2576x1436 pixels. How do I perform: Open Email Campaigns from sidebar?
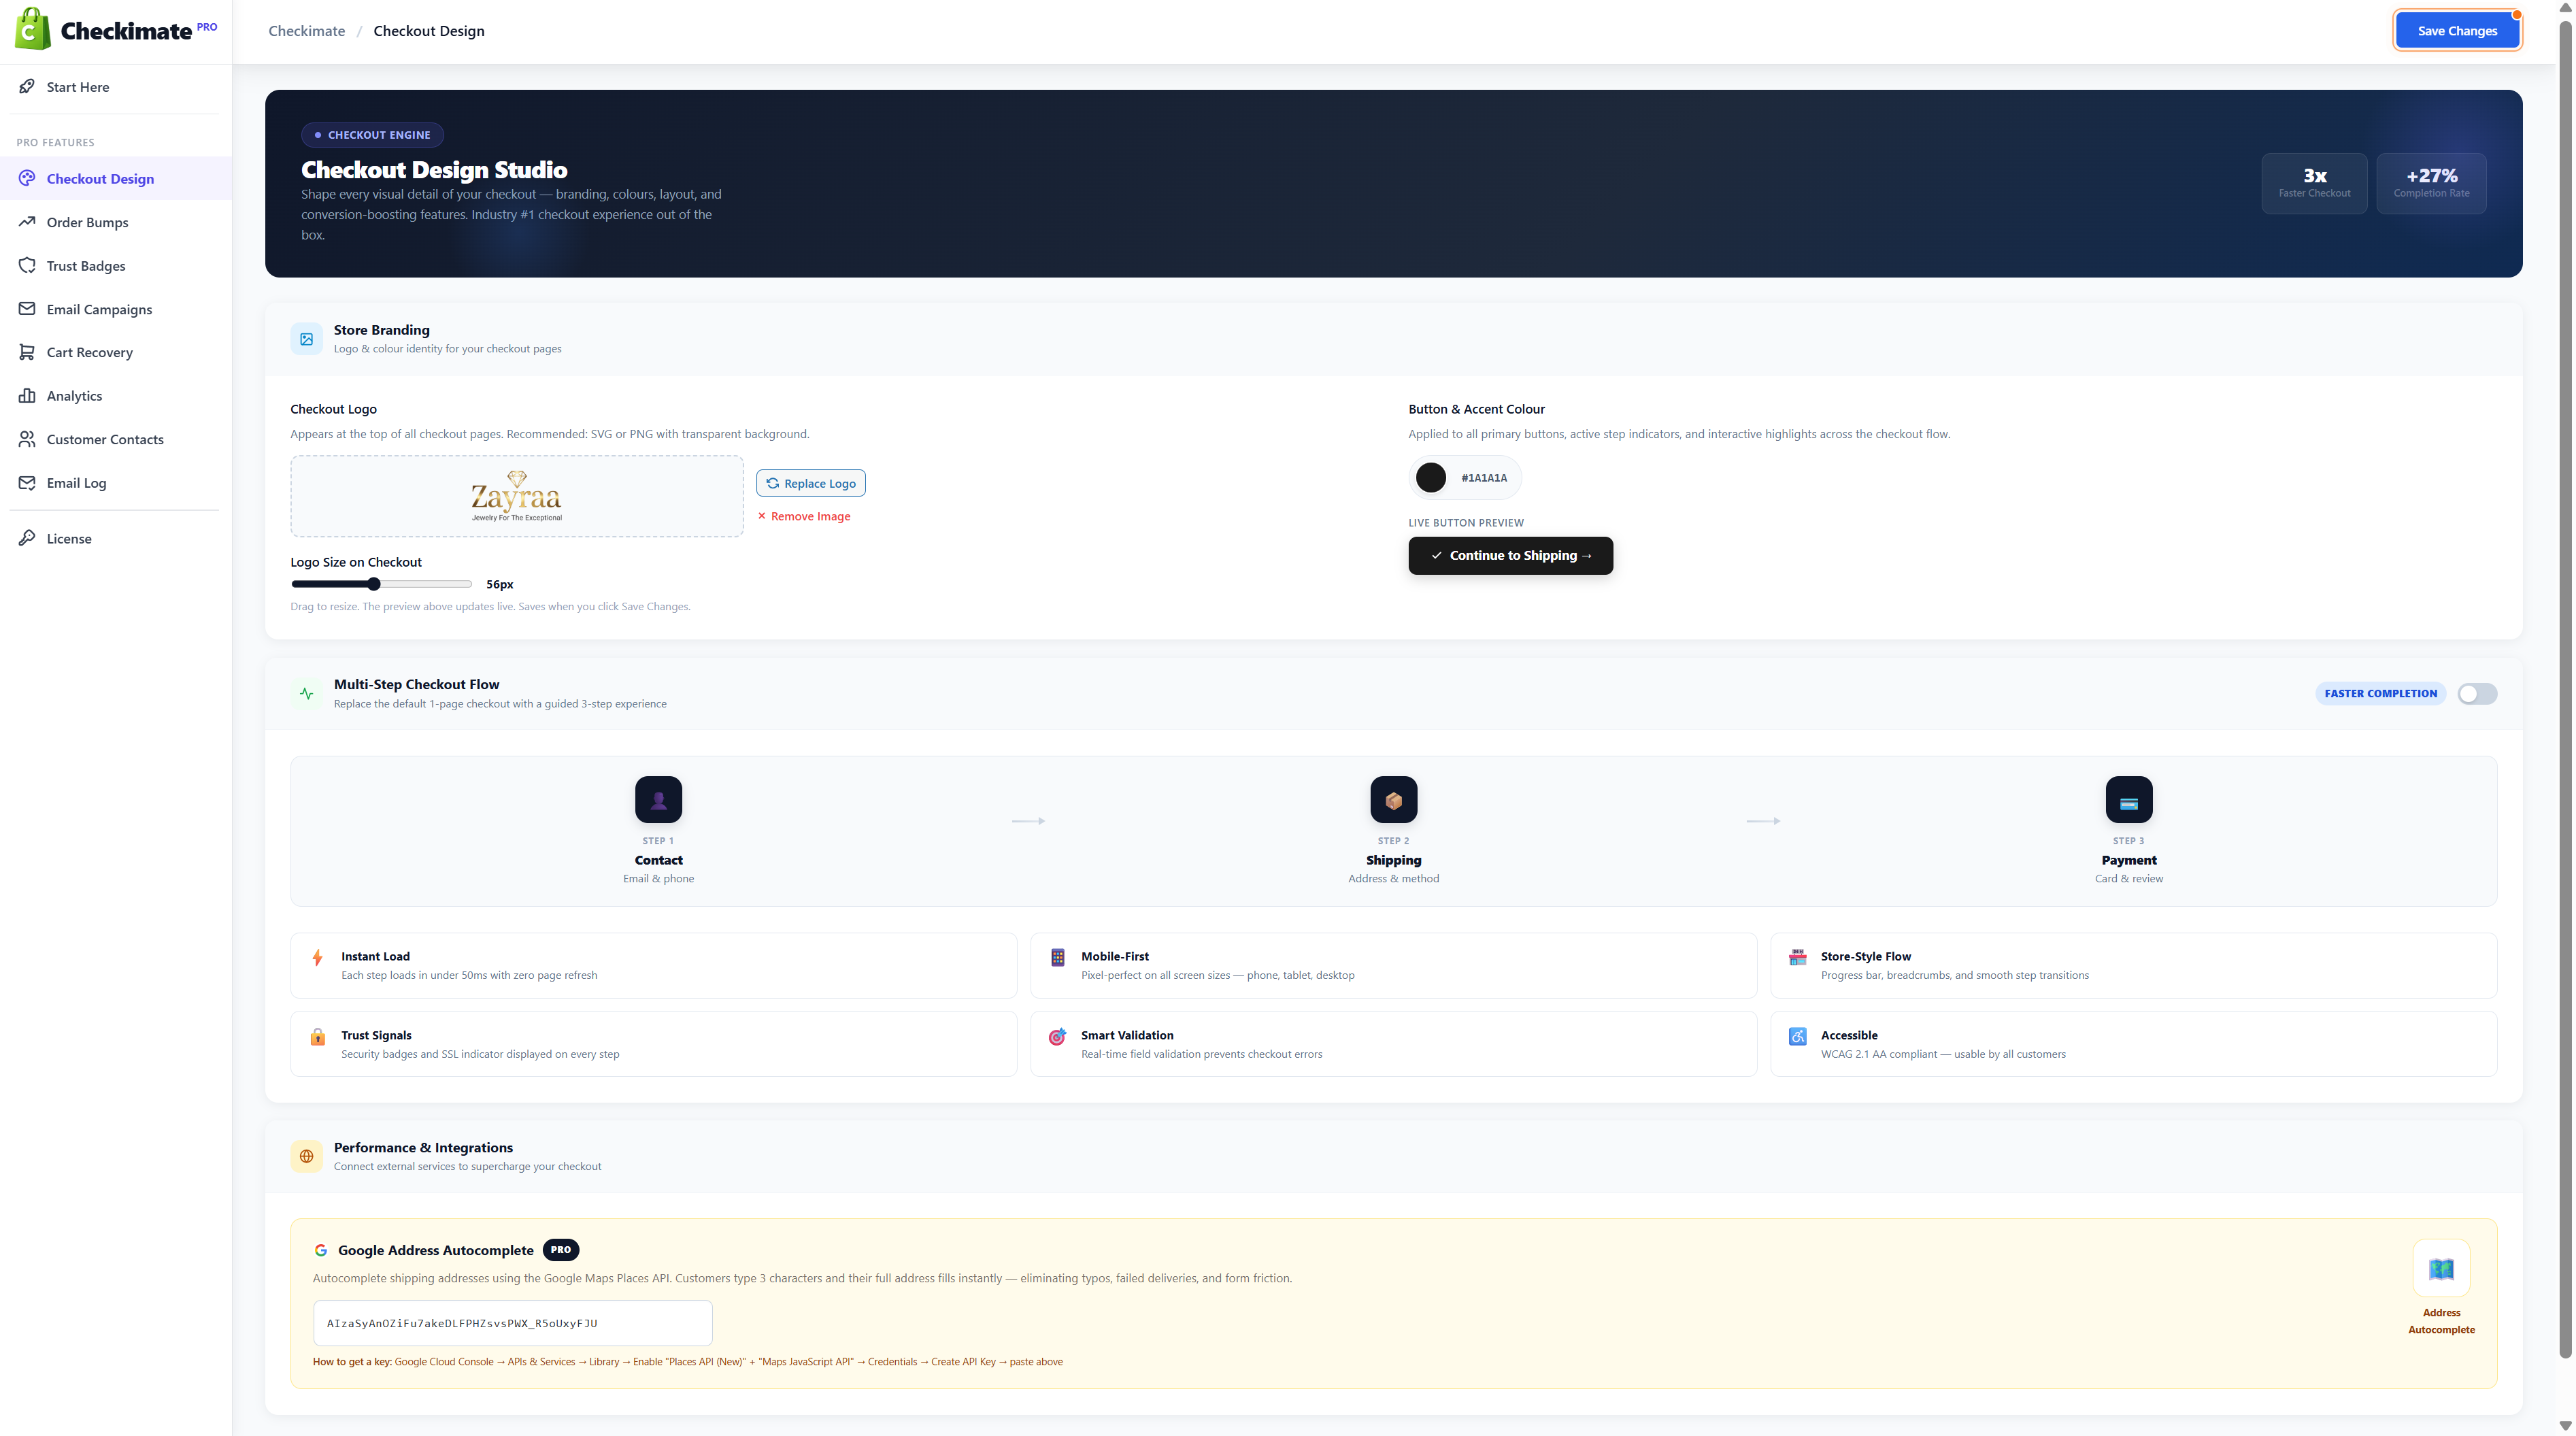click(116, 309)
